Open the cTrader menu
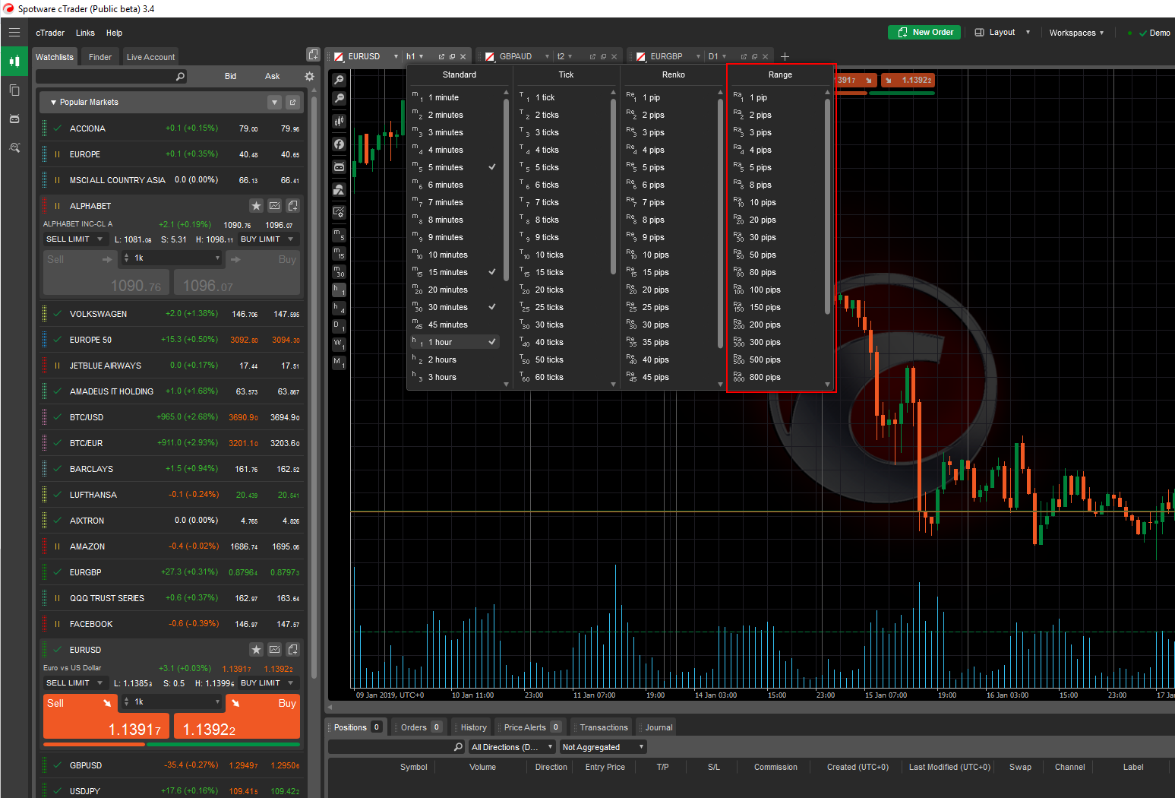1175x798 pixels. pos(50,33)
